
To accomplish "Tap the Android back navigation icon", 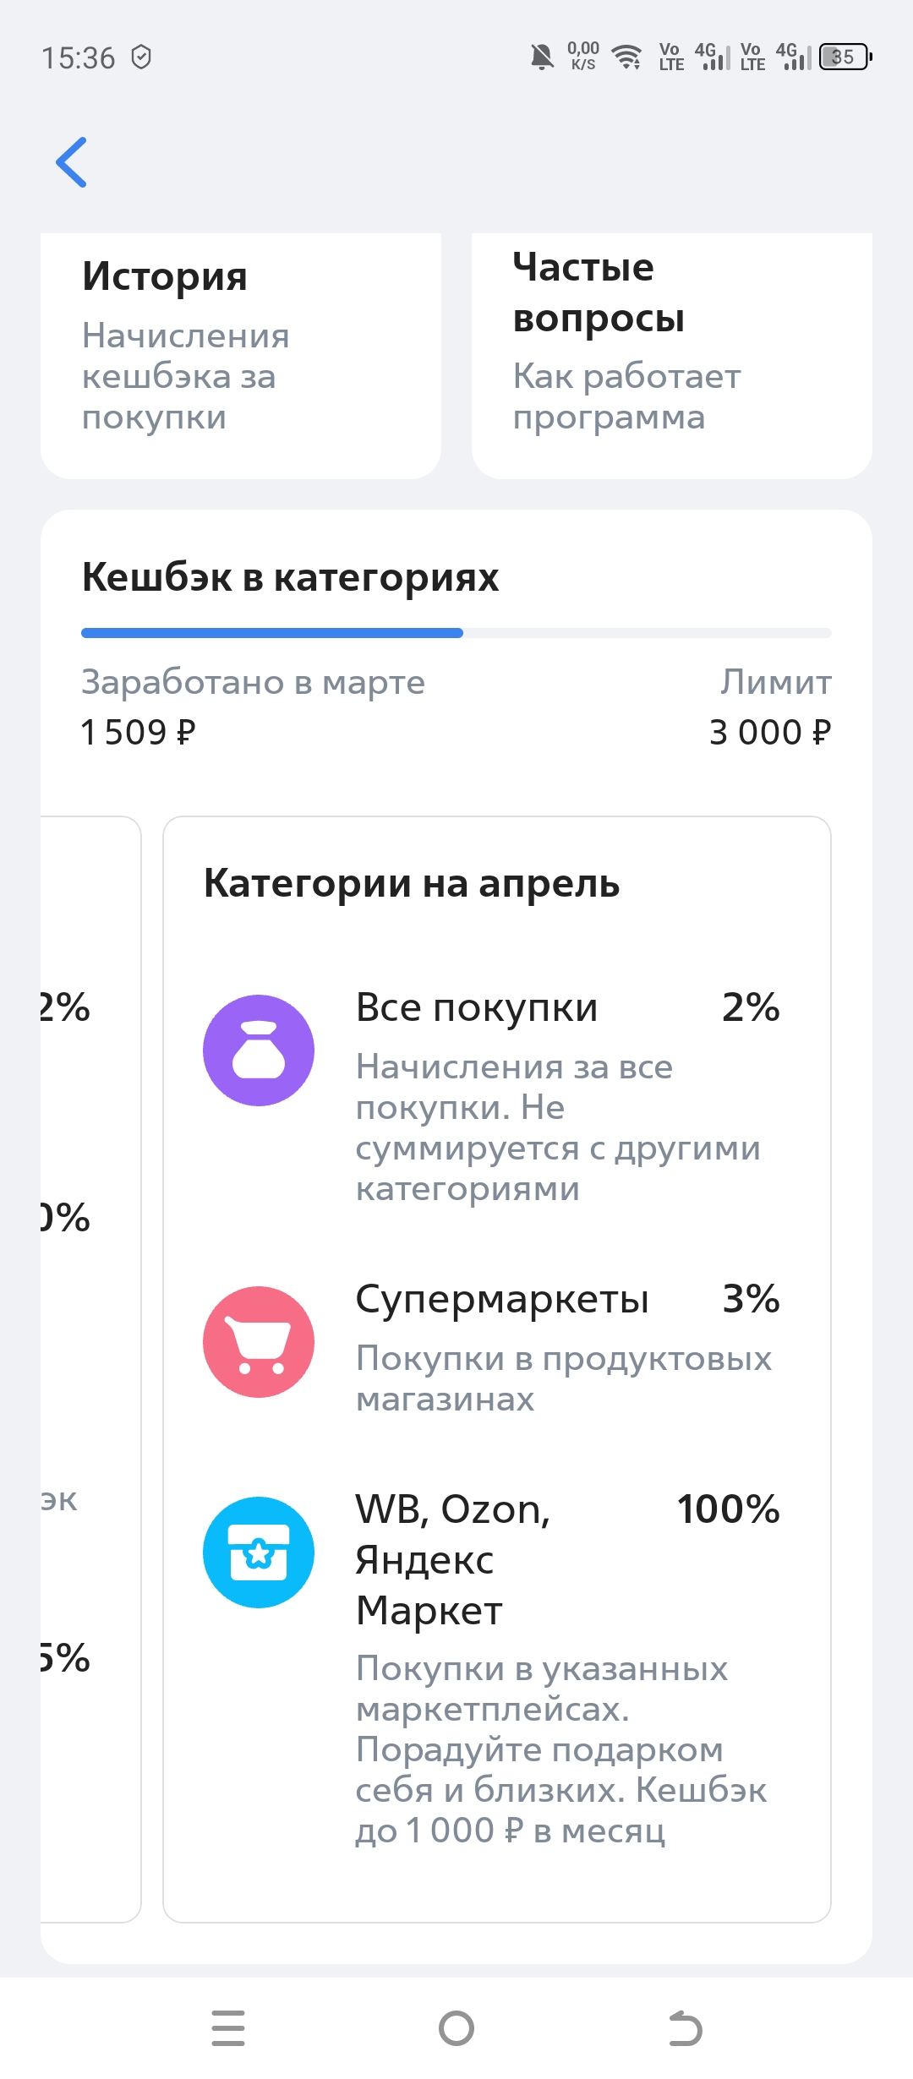I will [x=685, y=2028].
